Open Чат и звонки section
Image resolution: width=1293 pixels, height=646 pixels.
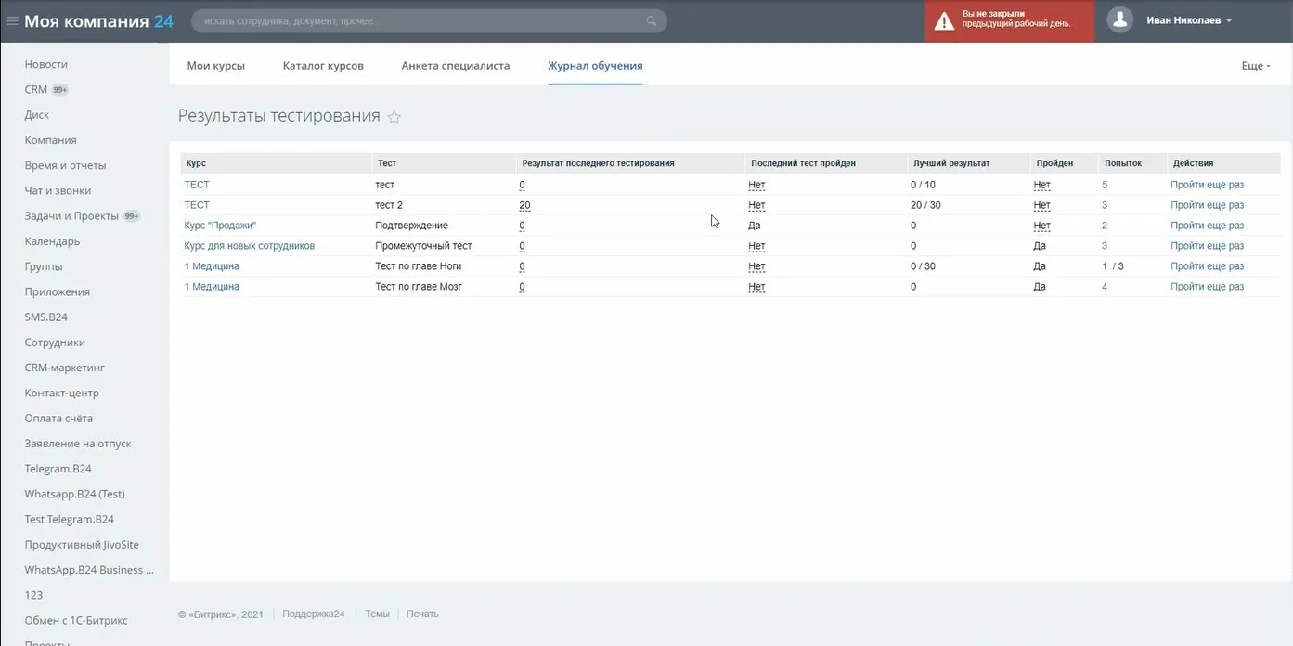(x=58, y=191)
